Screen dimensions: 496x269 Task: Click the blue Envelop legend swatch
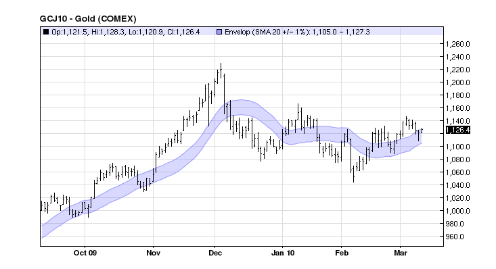(219, 32)
